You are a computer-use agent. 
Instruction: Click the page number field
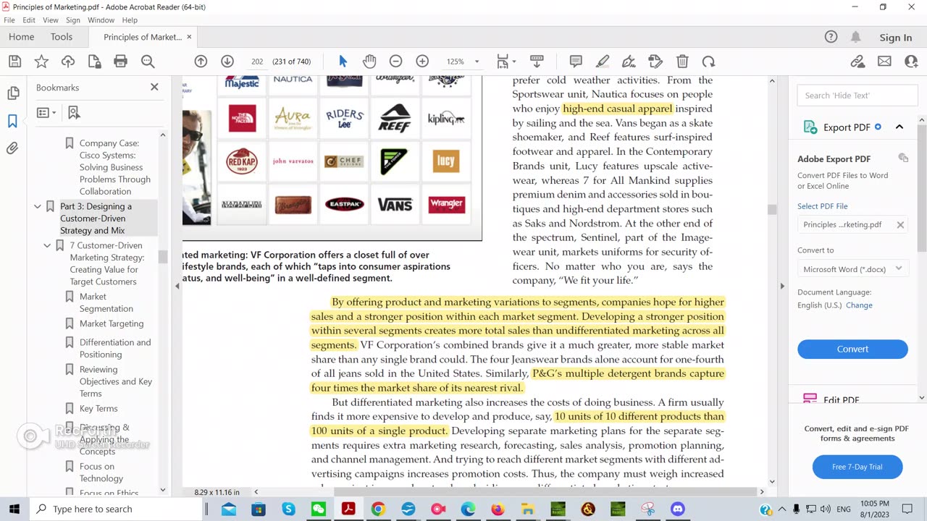pos(257,62)
